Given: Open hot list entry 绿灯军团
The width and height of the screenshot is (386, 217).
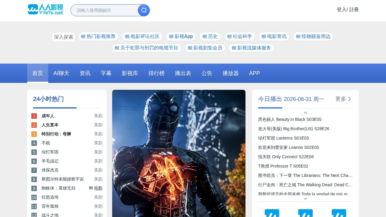Looking at the screenshot, I should click(x=50, y=152).
